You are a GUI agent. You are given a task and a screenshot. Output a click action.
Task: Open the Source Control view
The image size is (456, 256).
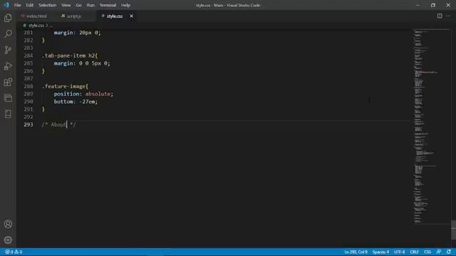8,50
